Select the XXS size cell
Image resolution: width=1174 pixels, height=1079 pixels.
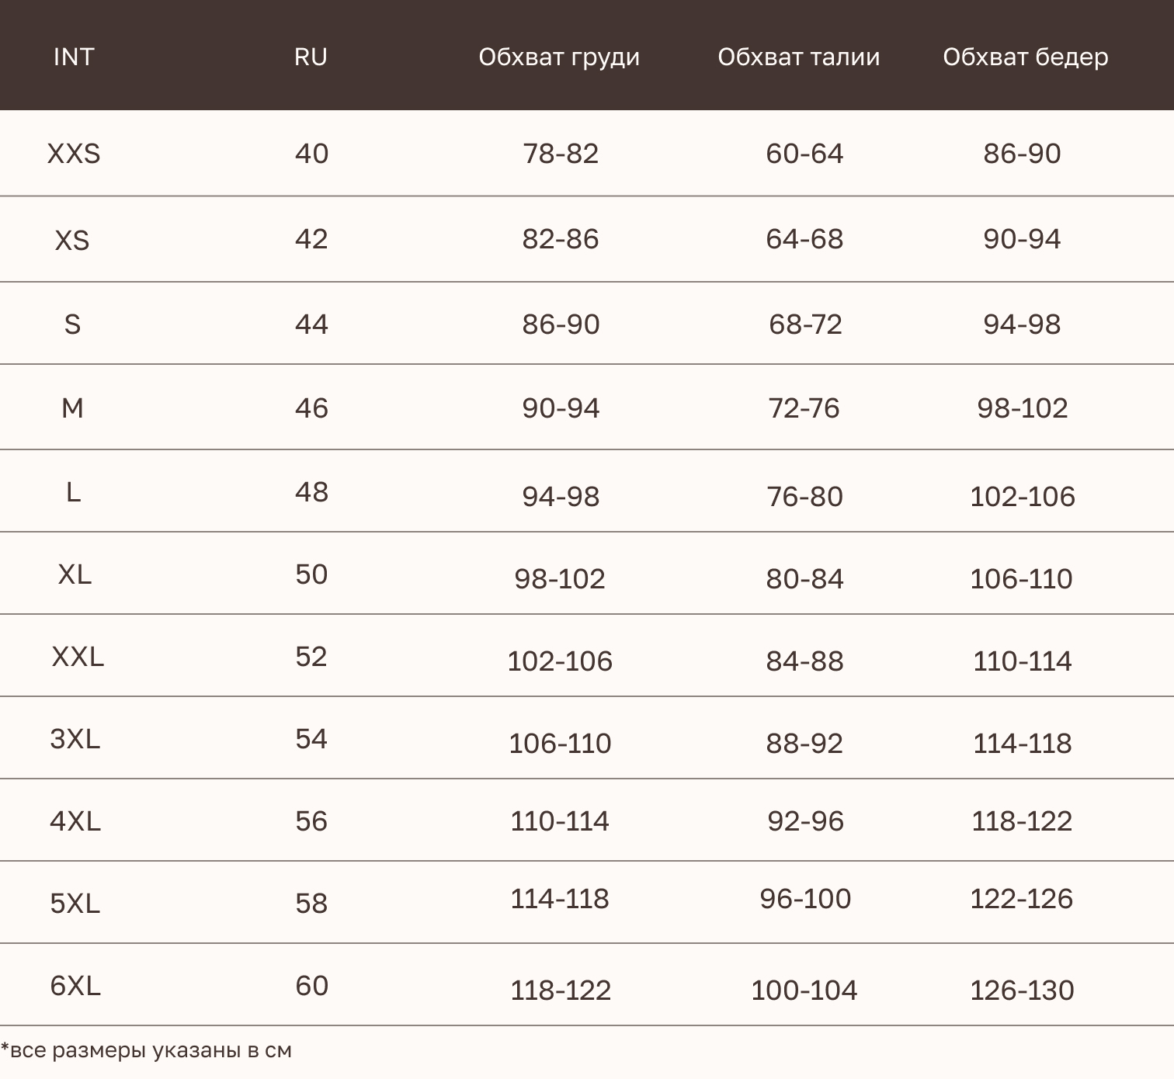pyautogui.click(x=74, y=154)
